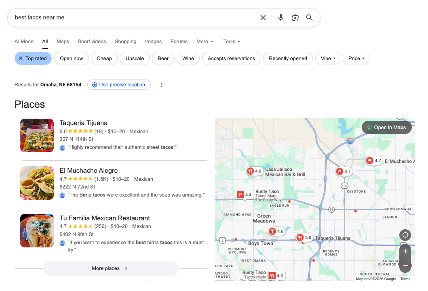Click Use precise location button
This screenshot has width=428, height=291.
pyautogui.click(x=119, y=85)
